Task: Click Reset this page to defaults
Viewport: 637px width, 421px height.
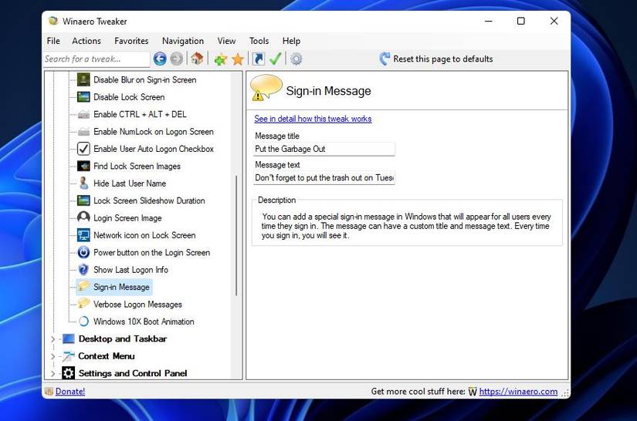Action: click(443, 59)
